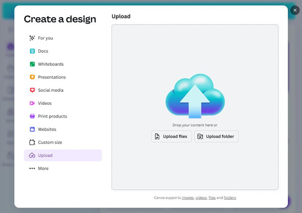Open the For you category

pos(63,38)
